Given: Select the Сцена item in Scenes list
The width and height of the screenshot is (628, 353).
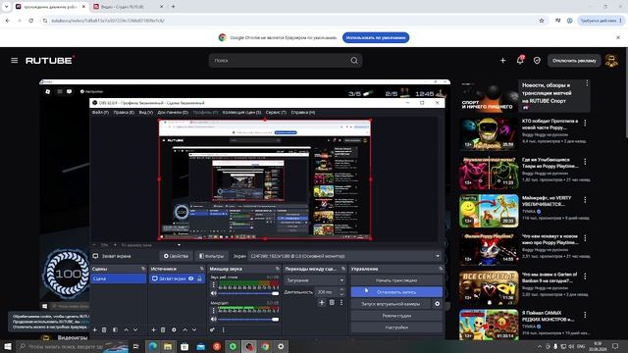Looking at the screenshot, I should pyautogui.click(x=118, y=278).
